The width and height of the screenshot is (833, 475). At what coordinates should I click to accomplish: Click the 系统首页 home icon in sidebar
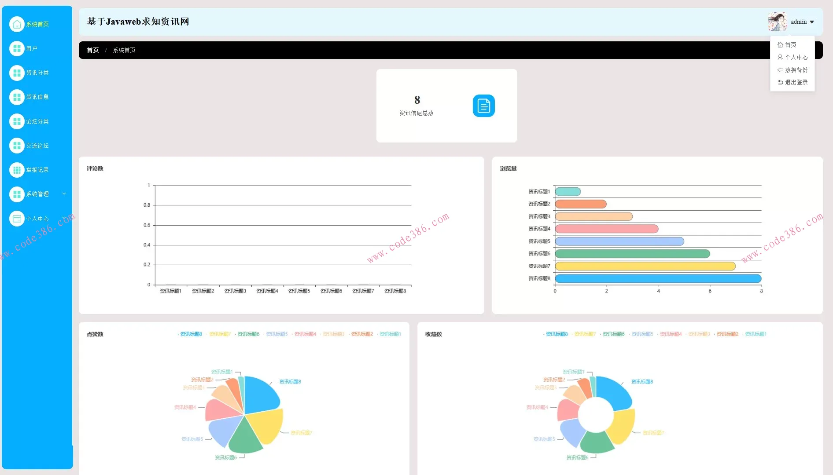(x=17, y=24)
